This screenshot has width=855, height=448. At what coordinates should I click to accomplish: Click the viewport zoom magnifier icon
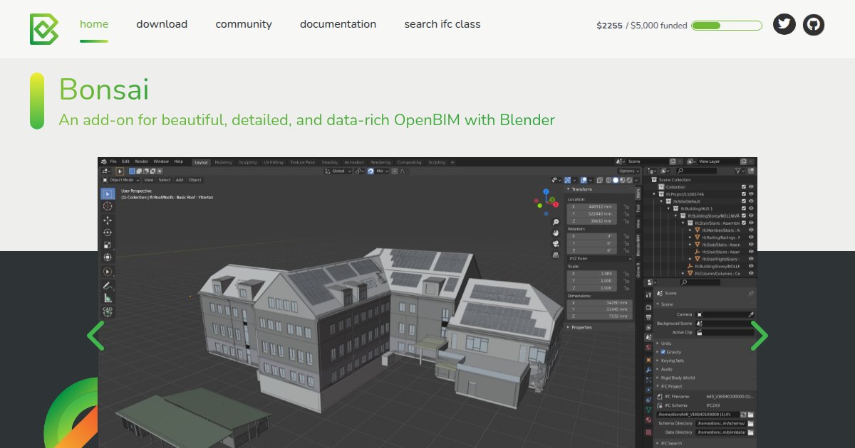(555, 222)
